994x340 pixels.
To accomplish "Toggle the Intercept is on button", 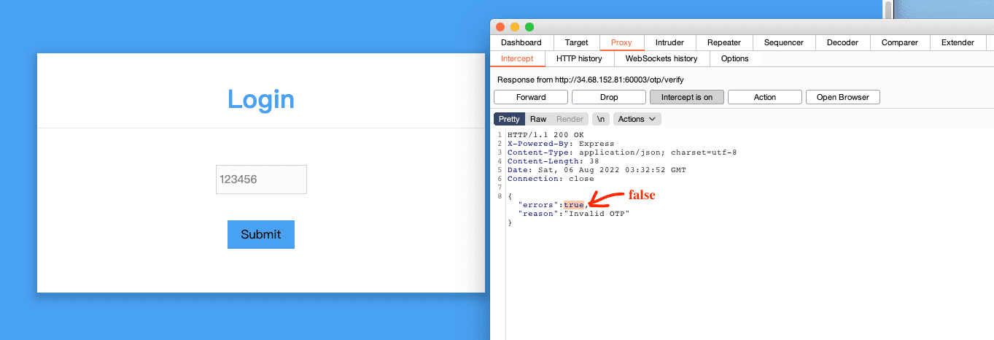I will pos(686,97).
